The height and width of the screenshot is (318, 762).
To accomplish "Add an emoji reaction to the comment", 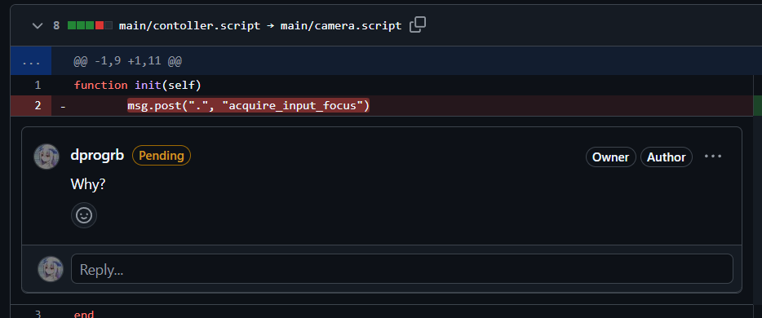I will [x=84, y=215].
